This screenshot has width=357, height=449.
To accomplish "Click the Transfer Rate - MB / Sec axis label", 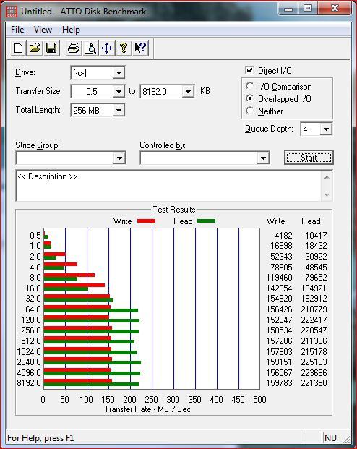I will [147, 409].
